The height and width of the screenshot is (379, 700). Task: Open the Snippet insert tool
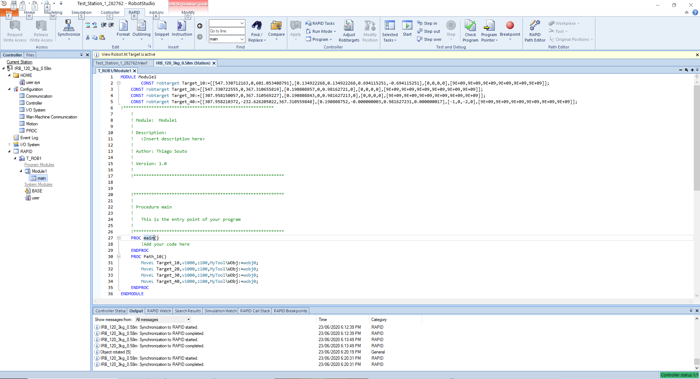[162, 26]
